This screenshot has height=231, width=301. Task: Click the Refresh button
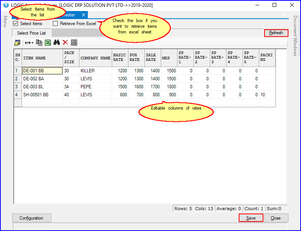276,33
